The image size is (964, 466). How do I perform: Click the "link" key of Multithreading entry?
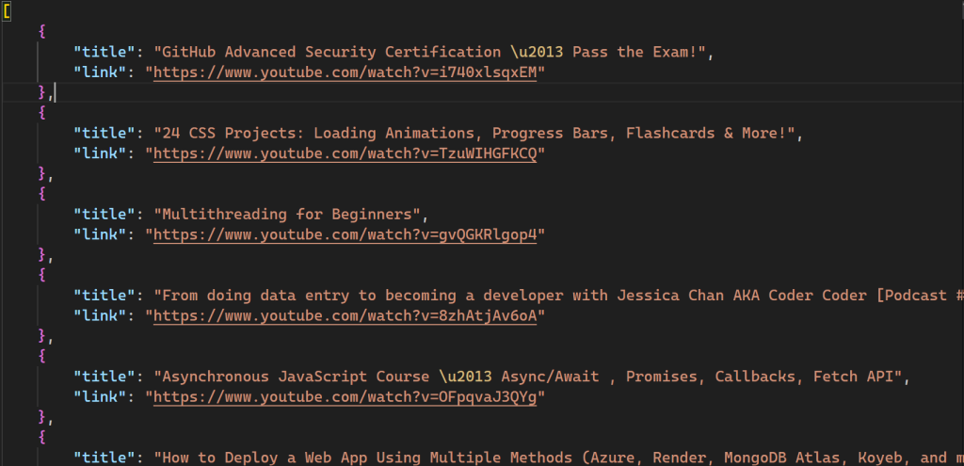tap(100, 234)
